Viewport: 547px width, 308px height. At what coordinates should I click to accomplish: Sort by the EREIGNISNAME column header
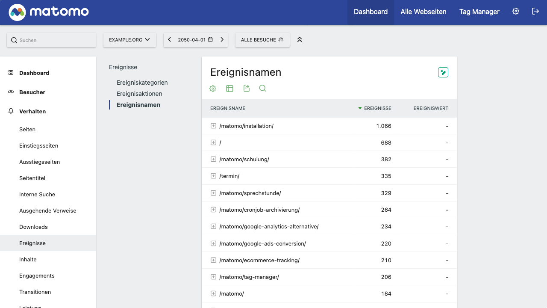(x=228, y=108)
